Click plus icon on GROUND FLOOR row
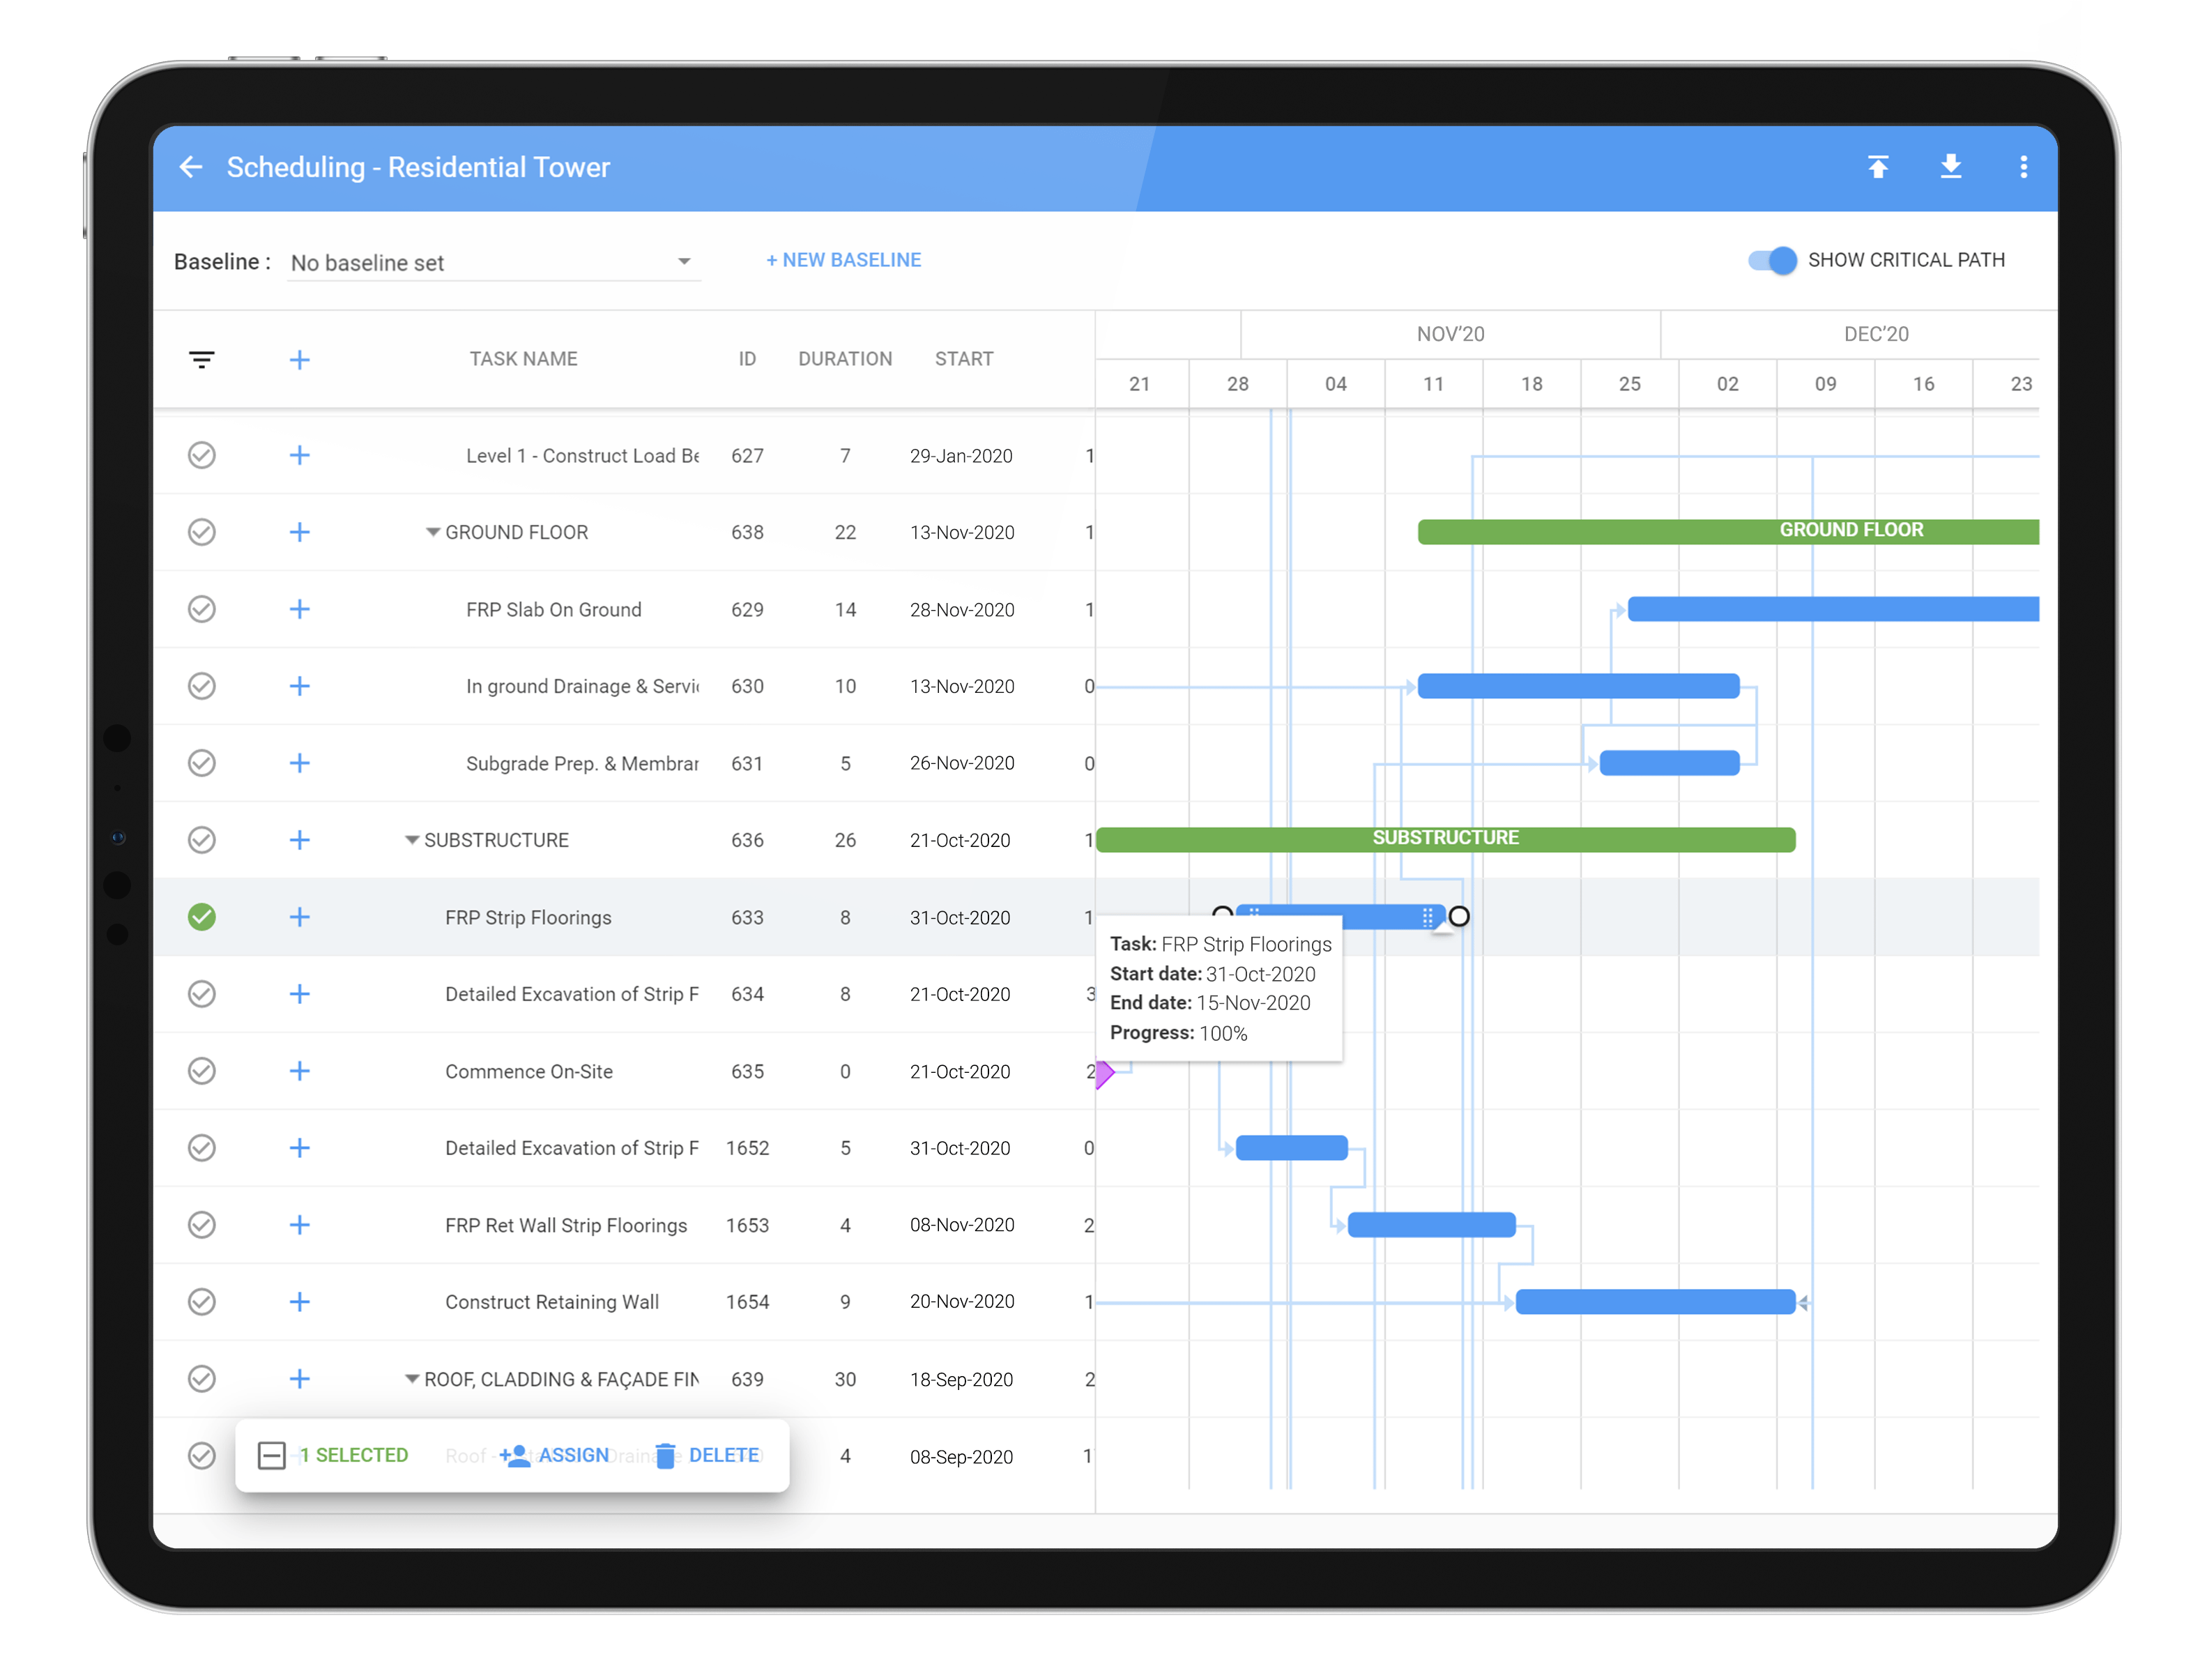This screenshot has height=1680, width=2200. tap(300, 533)
